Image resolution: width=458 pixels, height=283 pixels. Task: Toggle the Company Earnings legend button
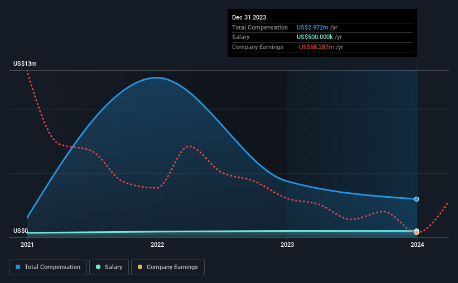pyautogui.click(x=168, y=267)
